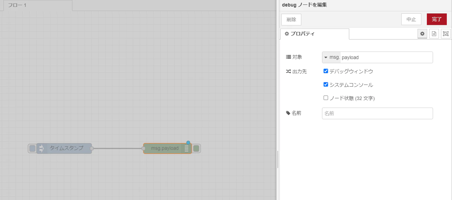The height and width of the screenshot is (200, 452).
Task: Click the payload property input field
Action: point(386,57)
